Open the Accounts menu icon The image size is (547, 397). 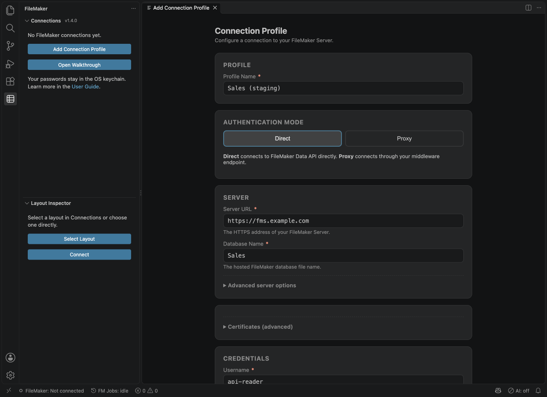10,358
